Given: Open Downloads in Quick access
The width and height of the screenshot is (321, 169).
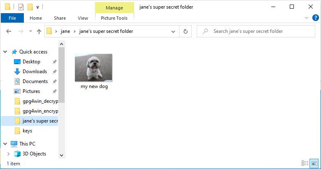Looking at the screenshot, I should point(35,72).
